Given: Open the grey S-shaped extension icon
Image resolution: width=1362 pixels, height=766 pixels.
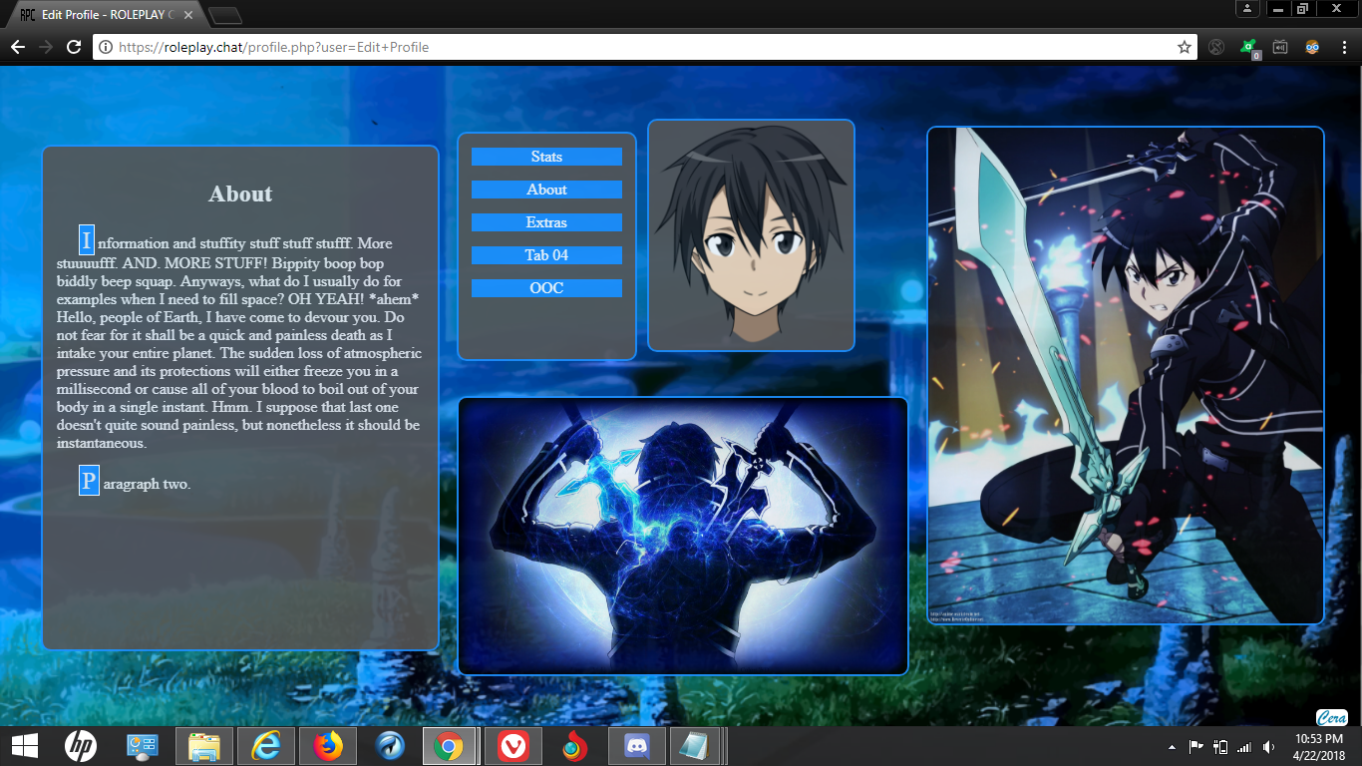Looking at the screenshot, I should pyautogui.click(x=1215, y=47).
